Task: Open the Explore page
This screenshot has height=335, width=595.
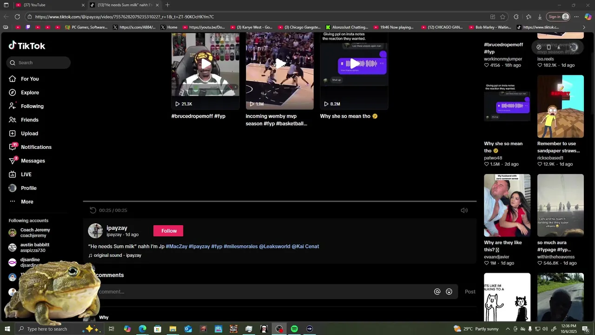Action: click(x=24, y=93)
